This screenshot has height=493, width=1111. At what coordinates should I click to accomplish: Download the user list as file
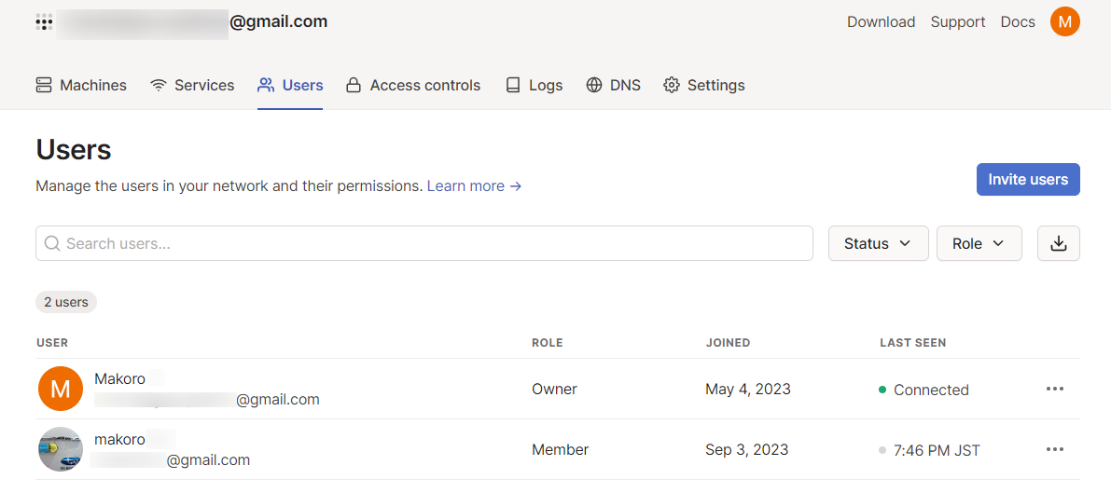[x=1058, y=243]
